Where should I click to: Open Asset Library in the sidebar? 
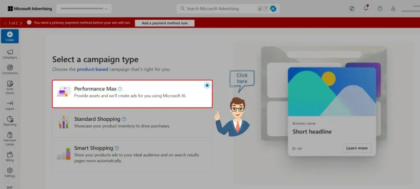click(x=10, y=88)
